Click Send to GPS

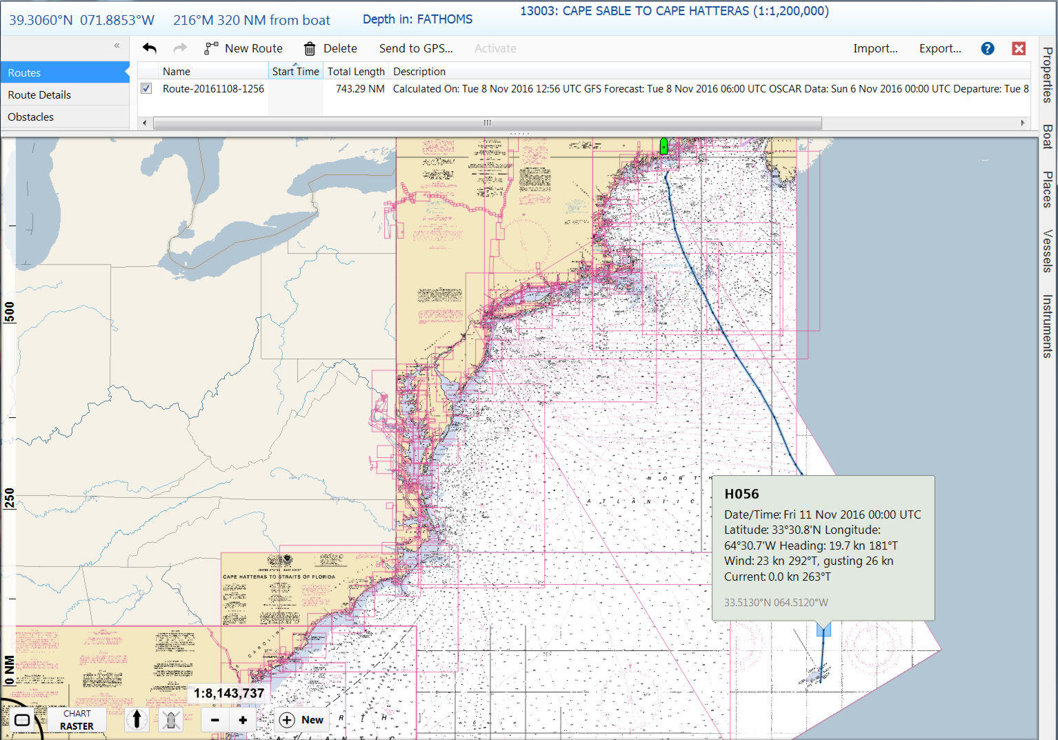(x=416, y=48)
